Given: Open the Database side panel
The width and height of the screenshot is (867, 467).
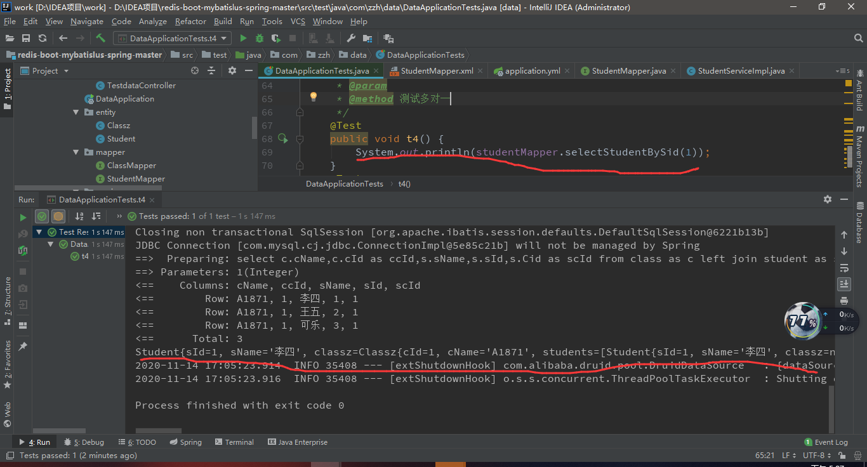Looking at the screenshot, I should 860,223.
